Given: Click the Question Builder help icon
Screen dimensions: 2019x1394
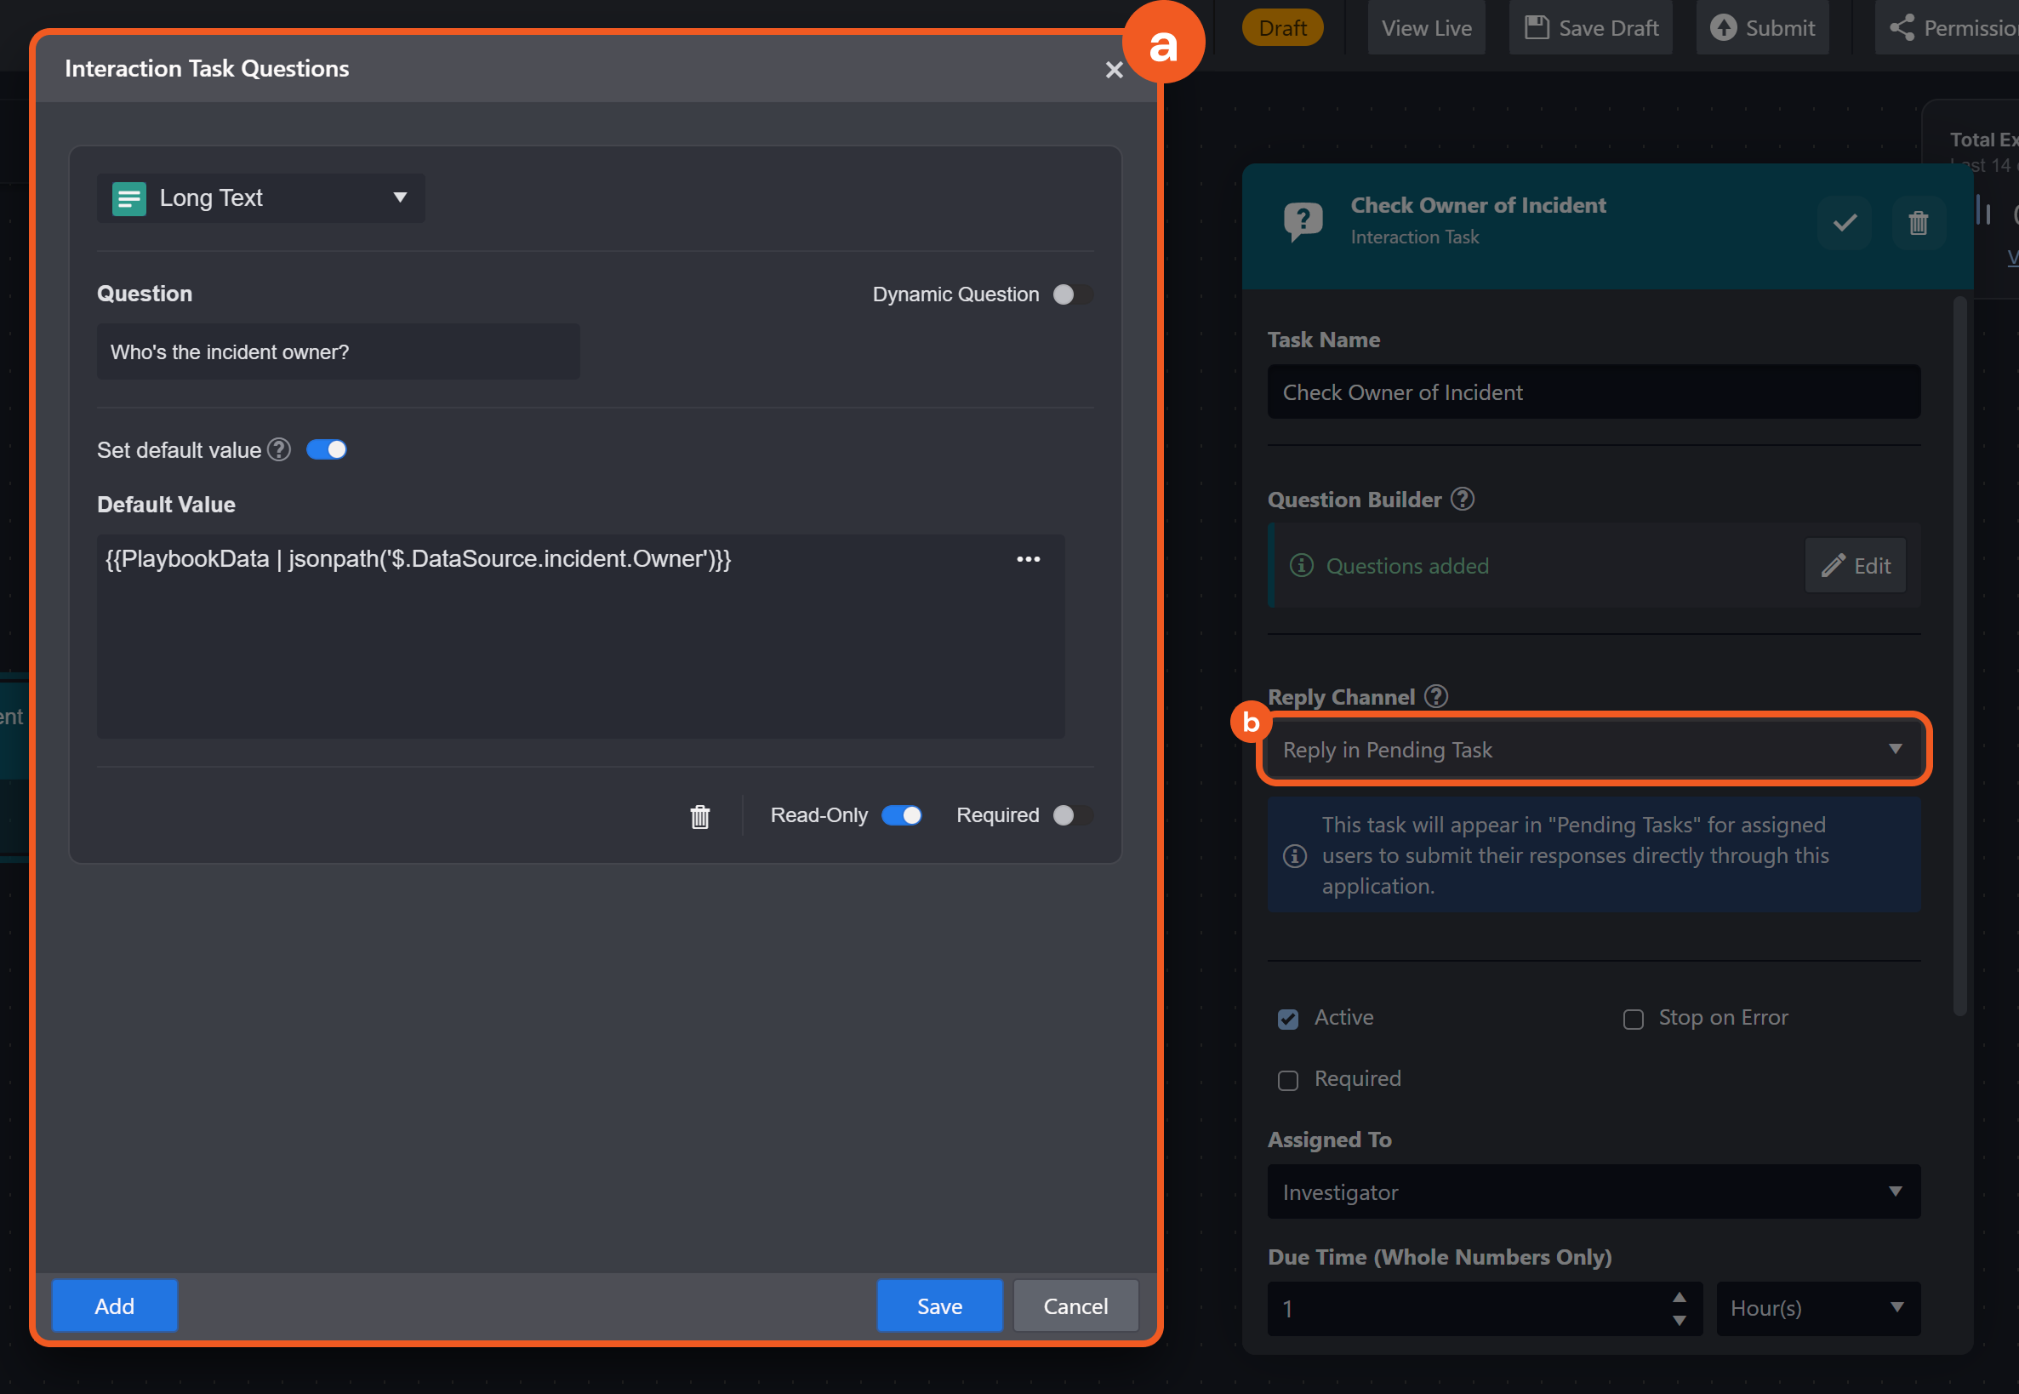Looking at the screenshot, I should coord(1463,499).
